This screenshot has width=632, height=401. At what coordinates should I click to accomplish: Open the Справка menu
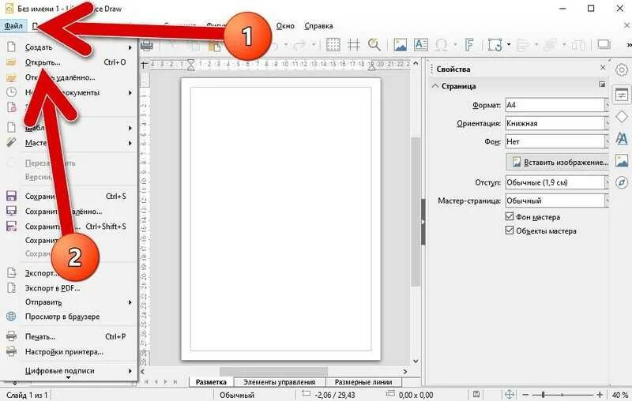point(318,26)
